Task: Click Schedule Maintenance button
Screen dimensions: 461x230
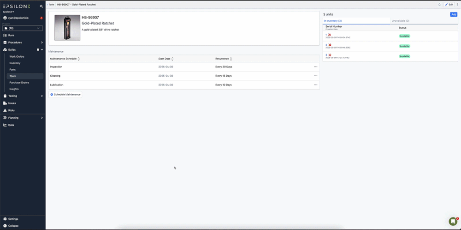Action: pyautogui.click(x=65, y=95)
